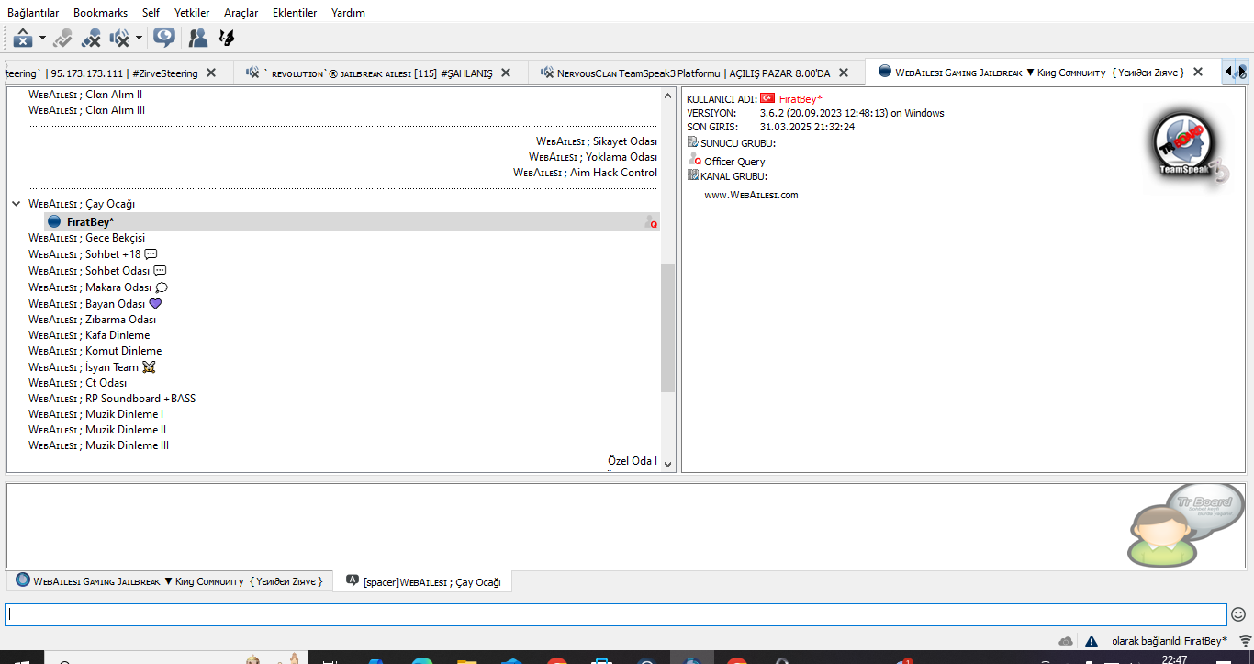Screen dimensions: 1254x664
Task: Open the Bookmarks menu
Action: pos(101,13)
